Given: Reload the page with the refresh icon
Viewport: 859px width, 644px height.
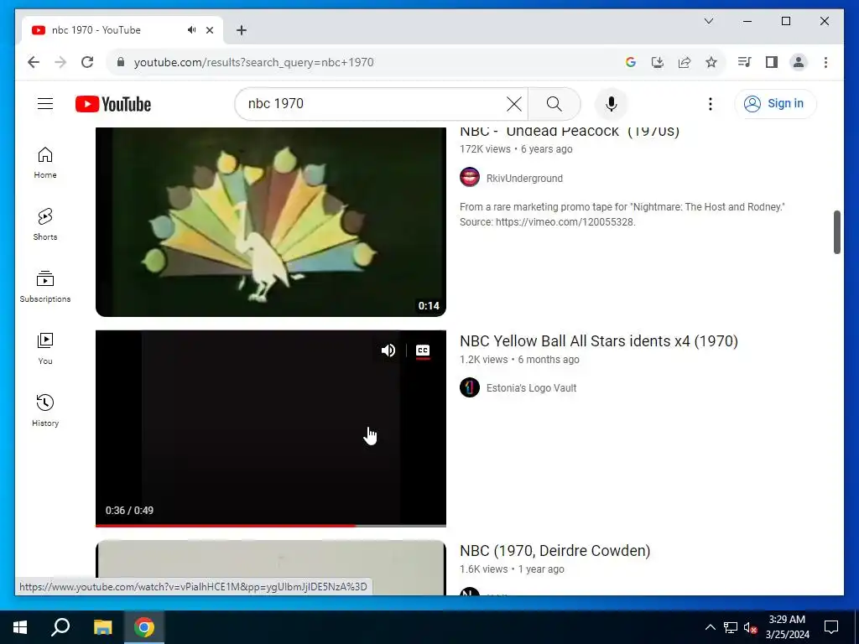Looking at the screenshot, I should coord(87,62).
